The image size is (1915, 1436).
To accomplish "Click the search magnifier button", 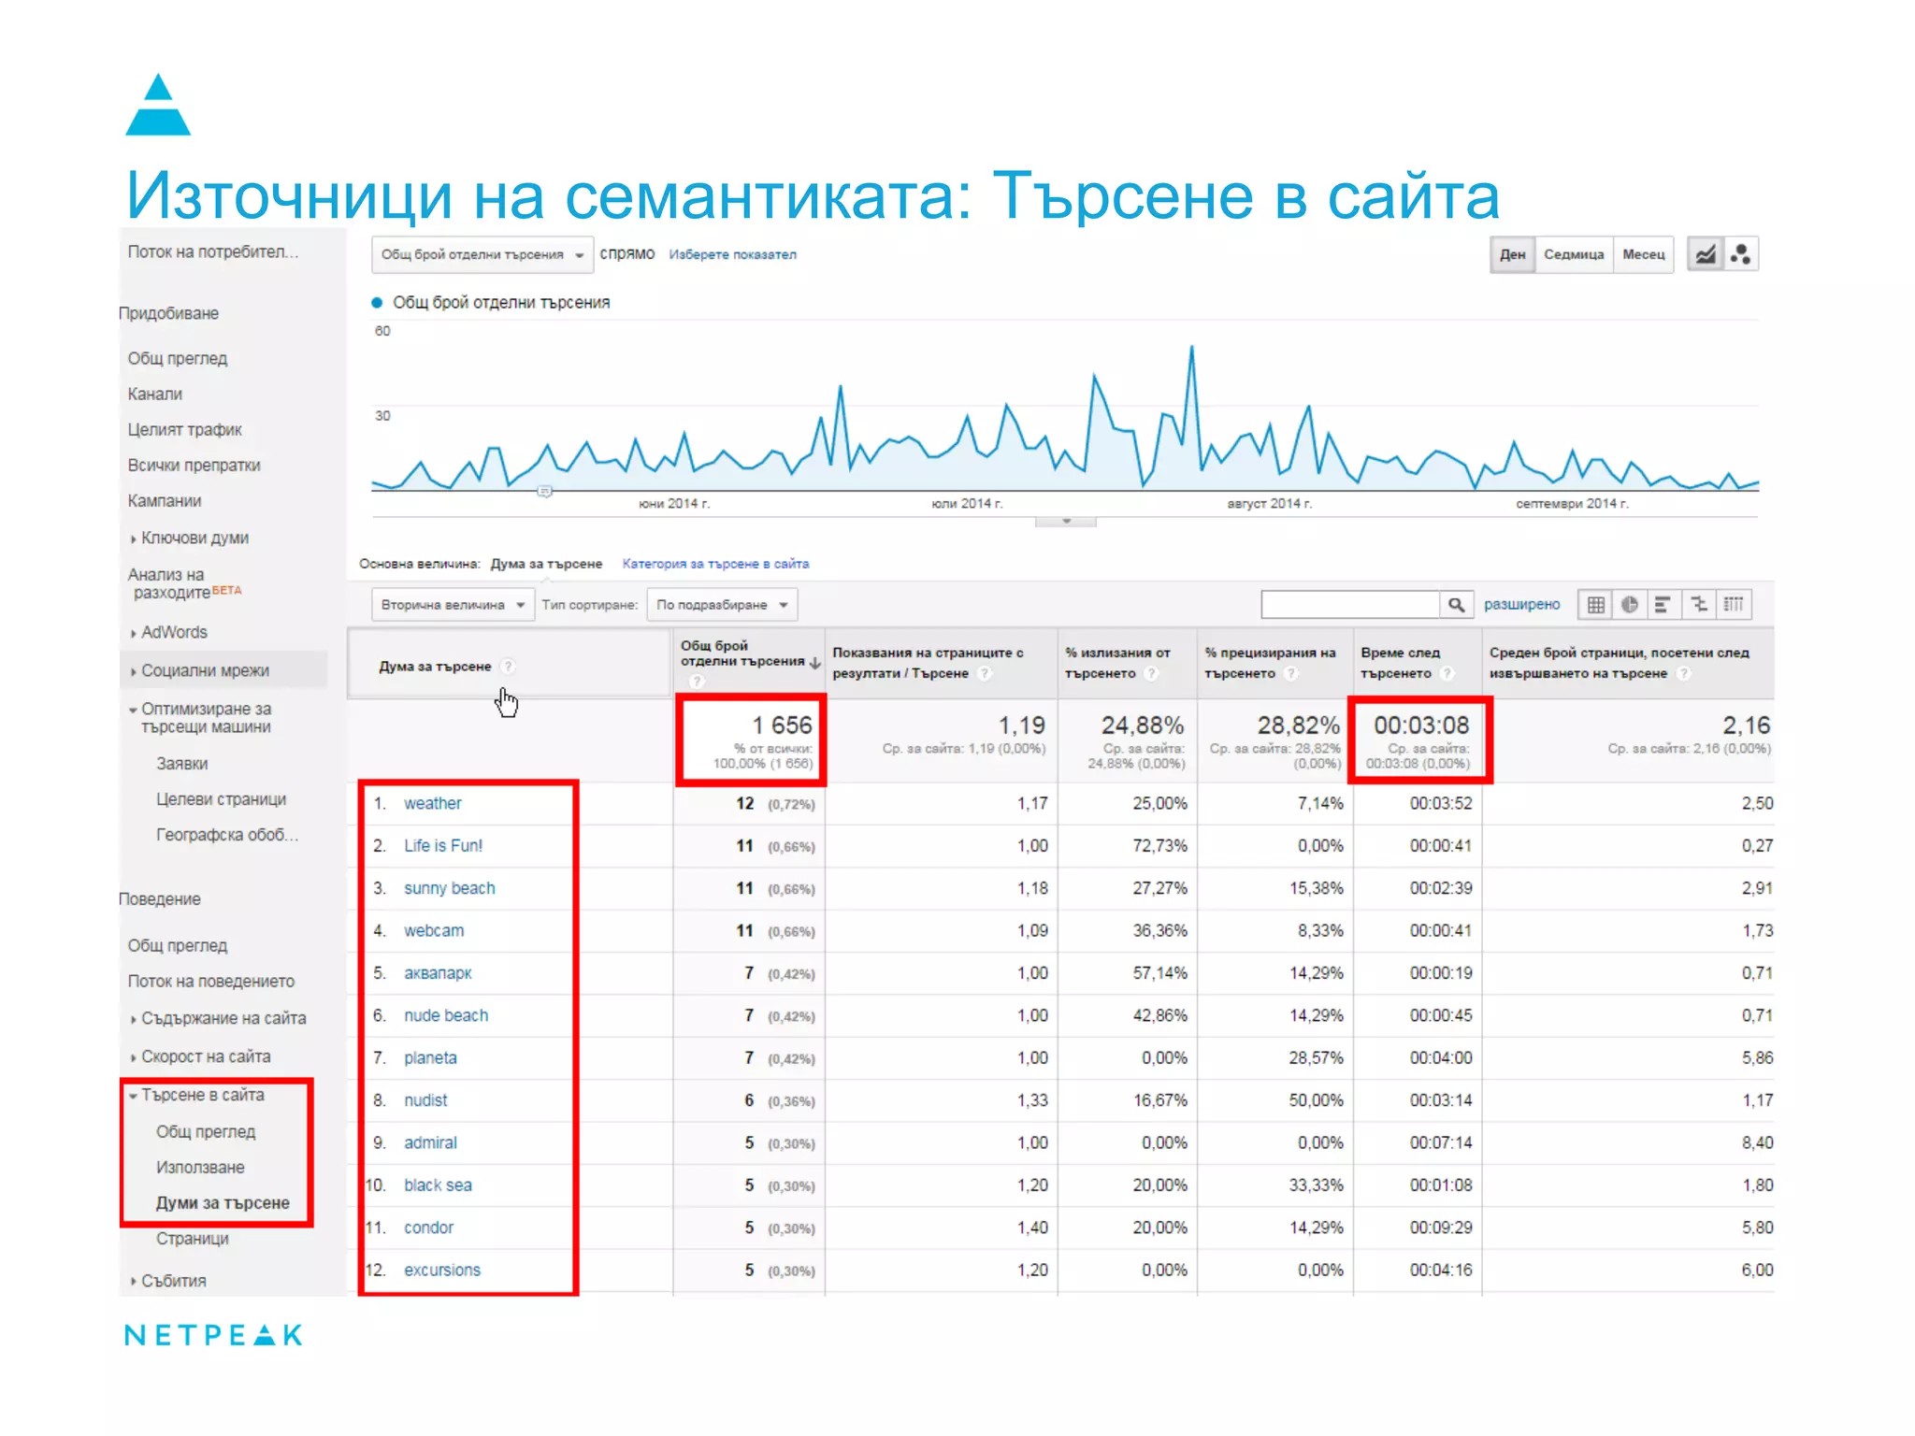I will 1456,605.
